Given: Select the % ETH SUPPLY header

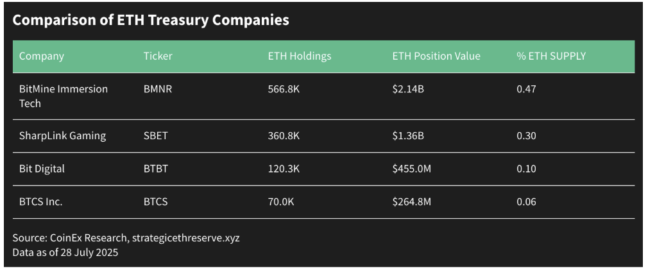Looking at the screenshot, I should click(551, 56).
